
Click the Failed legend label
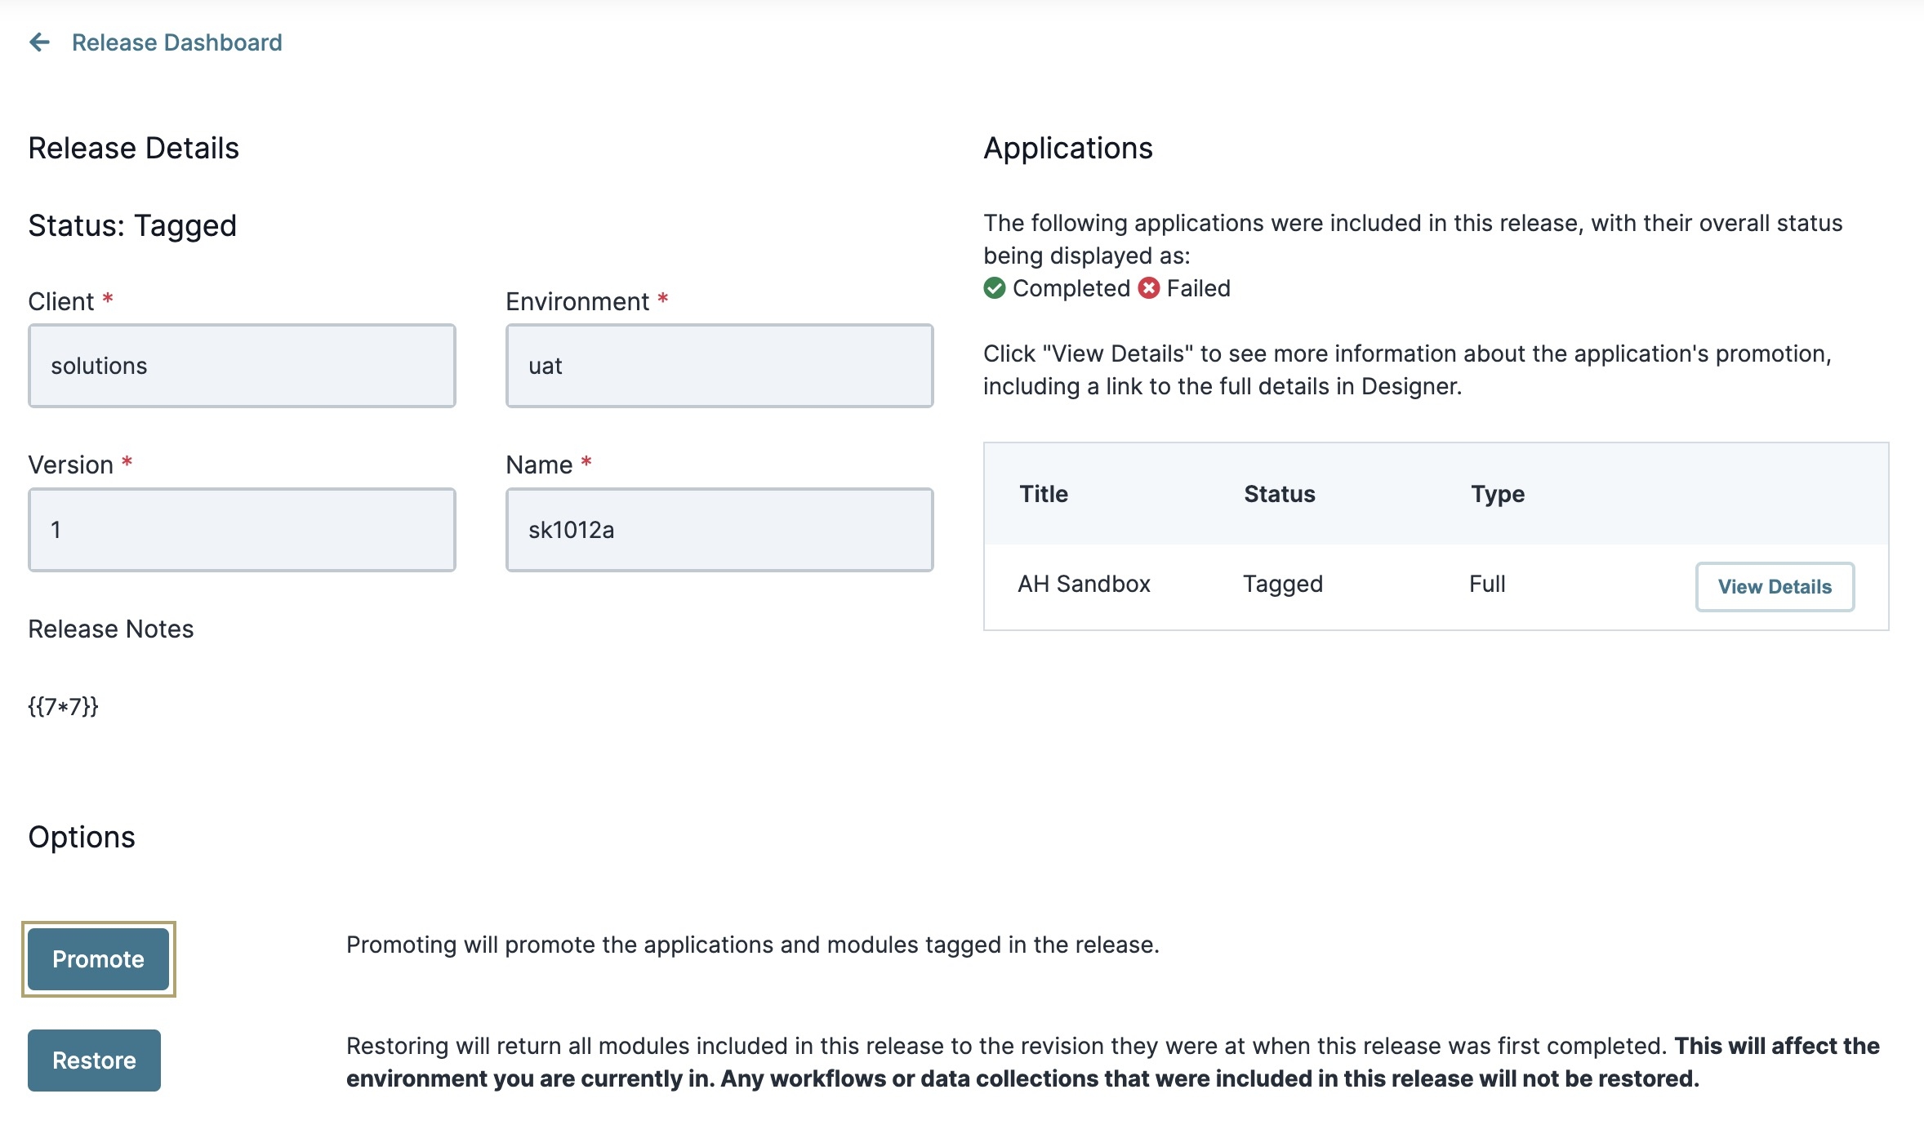pyautogui.click(x=1198, y=288)
